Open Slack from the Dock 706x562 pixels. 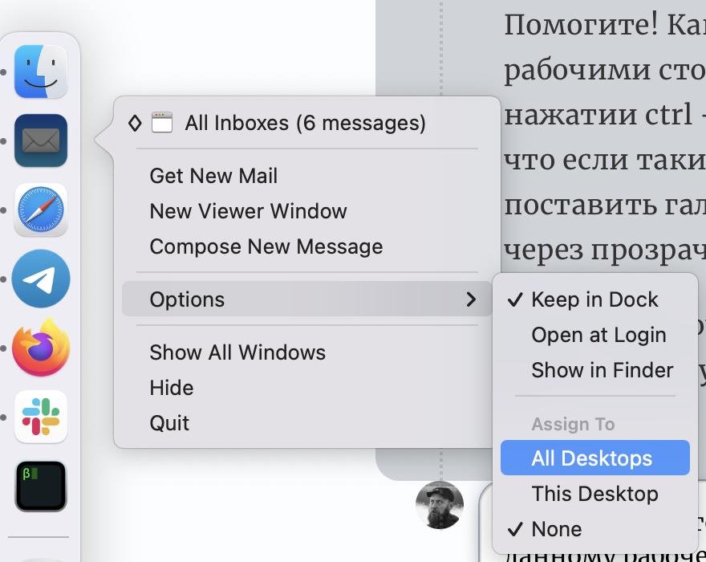40,417
